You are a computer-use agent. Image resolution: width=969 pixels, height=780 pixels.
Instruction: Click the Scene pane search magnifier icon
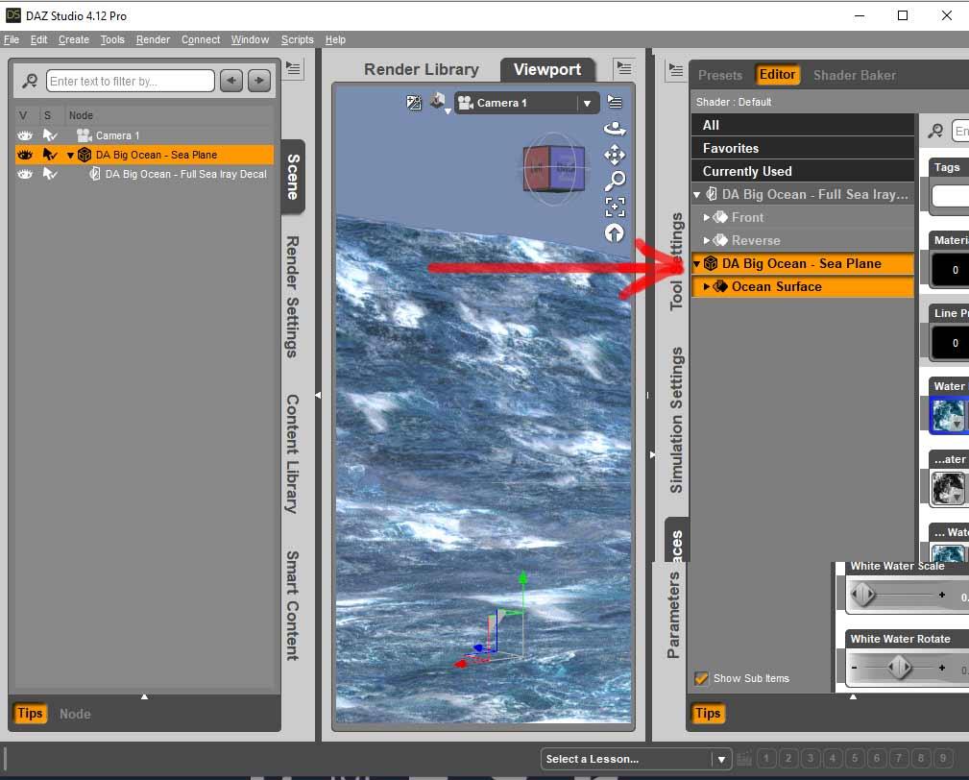point(30,81)
